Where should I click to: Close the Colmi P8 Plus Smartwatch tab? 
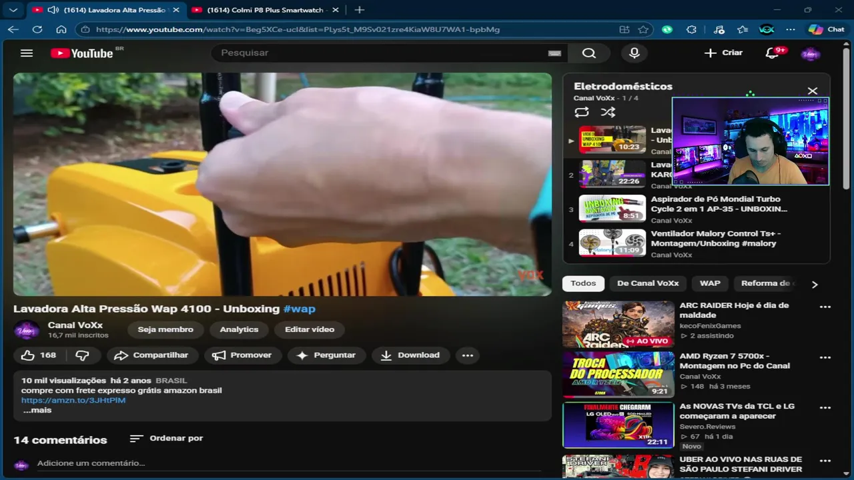click(336, 10)
